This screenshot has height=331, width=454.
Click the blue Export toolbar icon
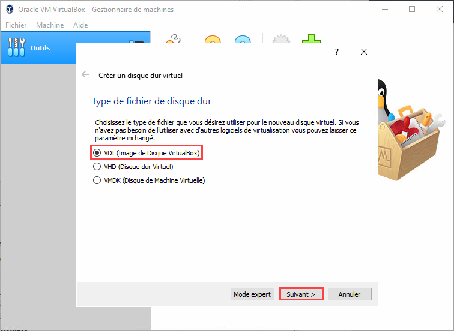click(243, 40)
